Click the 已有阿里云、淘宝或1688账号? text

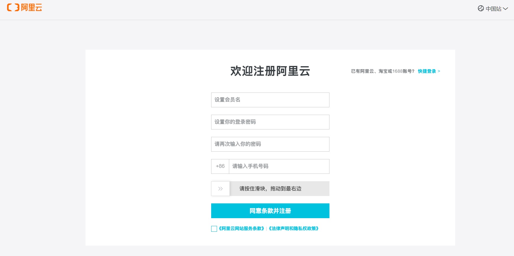point(383,71)
